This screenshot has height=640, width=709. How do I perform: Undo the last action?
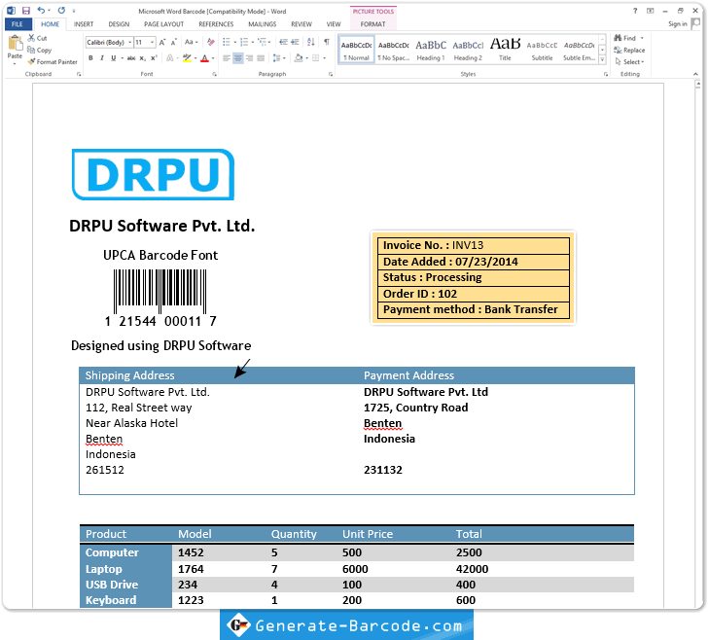(41, 11)
